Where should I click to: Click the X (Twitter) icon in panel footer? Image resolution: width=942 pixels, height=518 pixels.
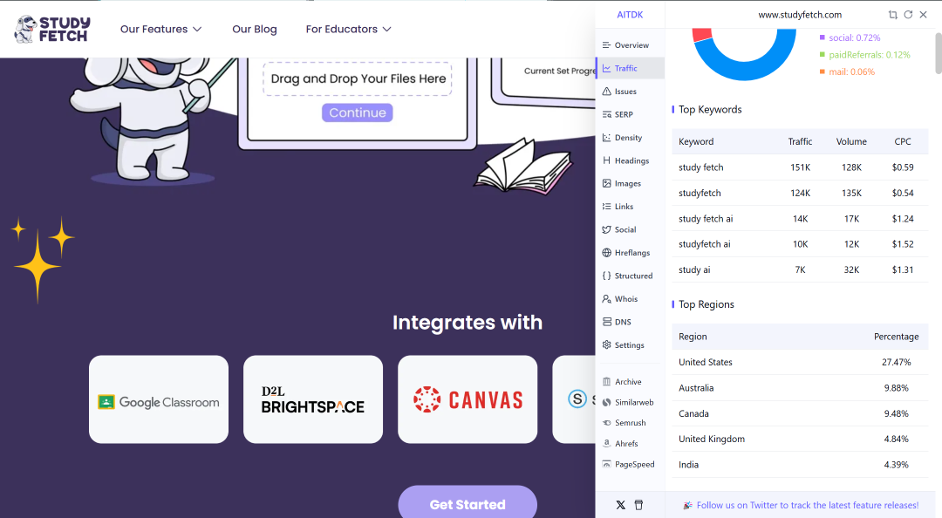click(x=621, y=506)
